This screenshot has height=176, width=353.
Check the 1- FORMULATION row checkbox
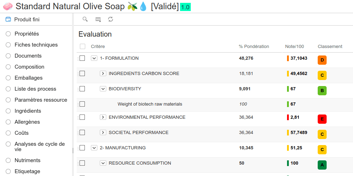[x=82, y=58]
